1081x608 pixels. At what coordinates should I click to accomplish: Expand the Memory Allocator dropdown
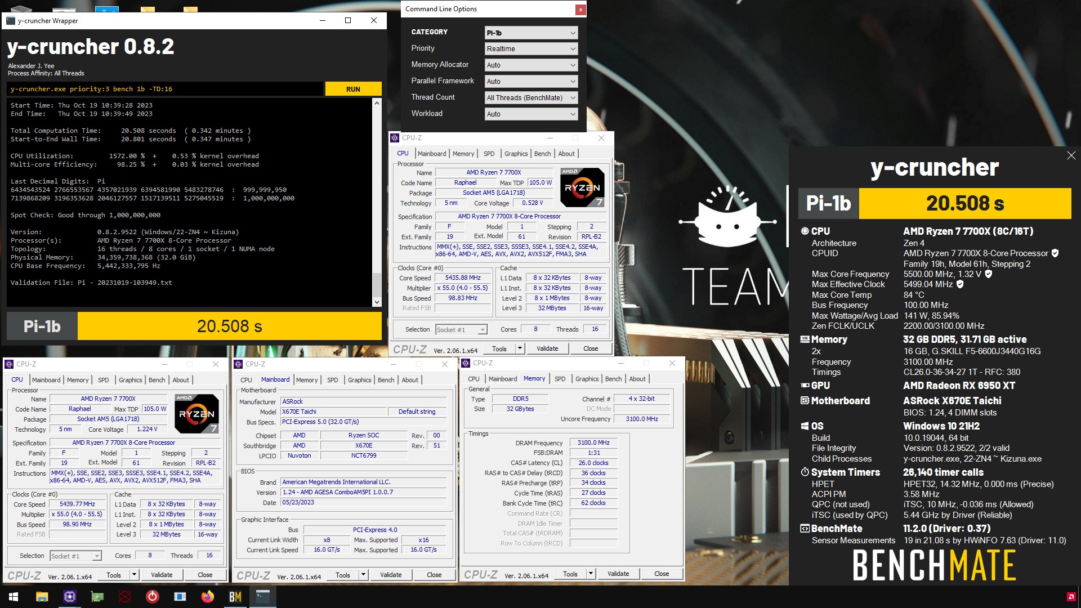[x=531, y=65]
